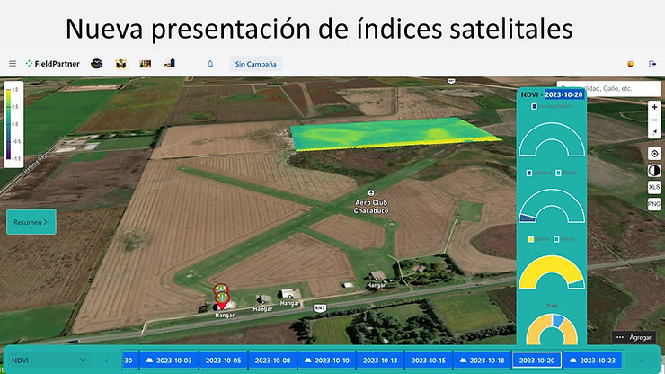
Task: Click the top 'no vegetación' gauge chart
Action: [552, 139]
